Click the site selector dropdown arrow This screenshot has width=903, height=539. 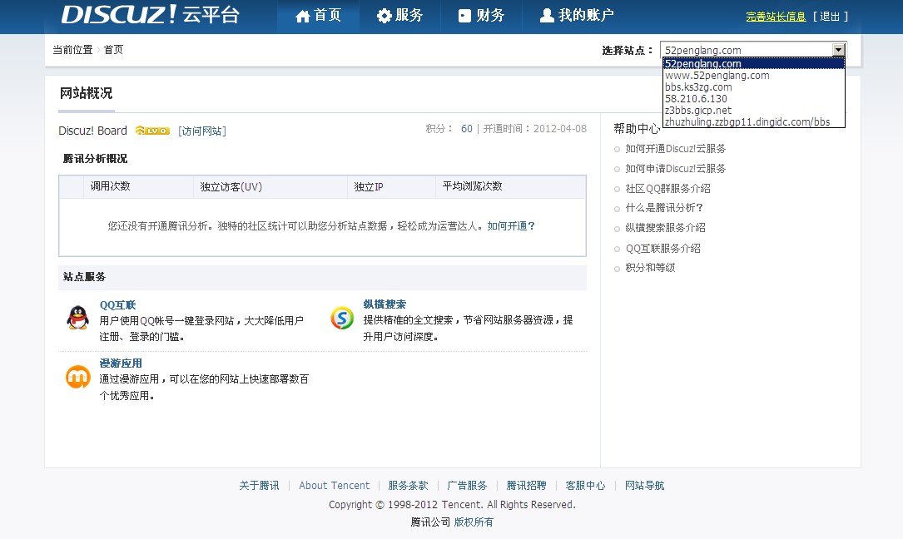(x=839, y=50)
